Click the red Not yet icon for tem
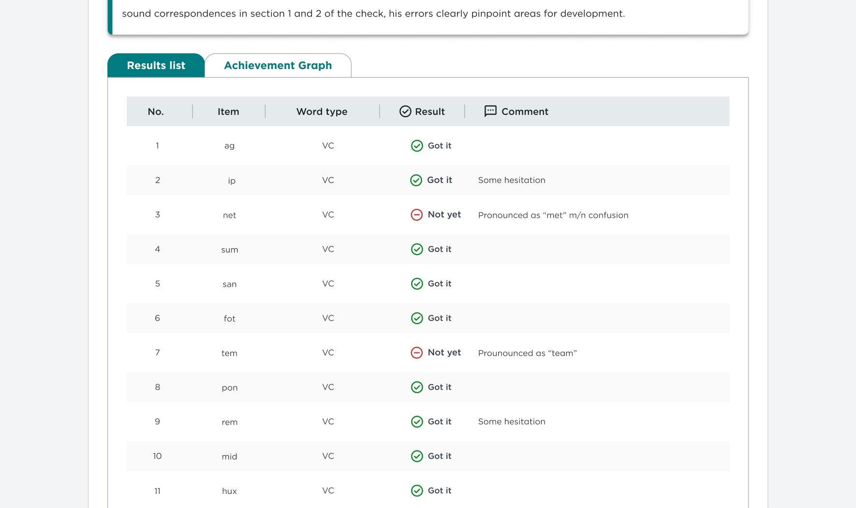 click(417, 353)
